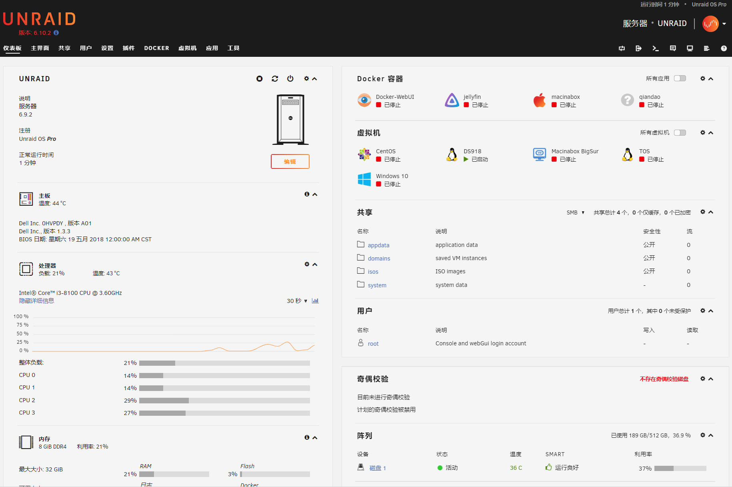The image size is (732, 487).
Task: Open the root user link
Action: 373,344
